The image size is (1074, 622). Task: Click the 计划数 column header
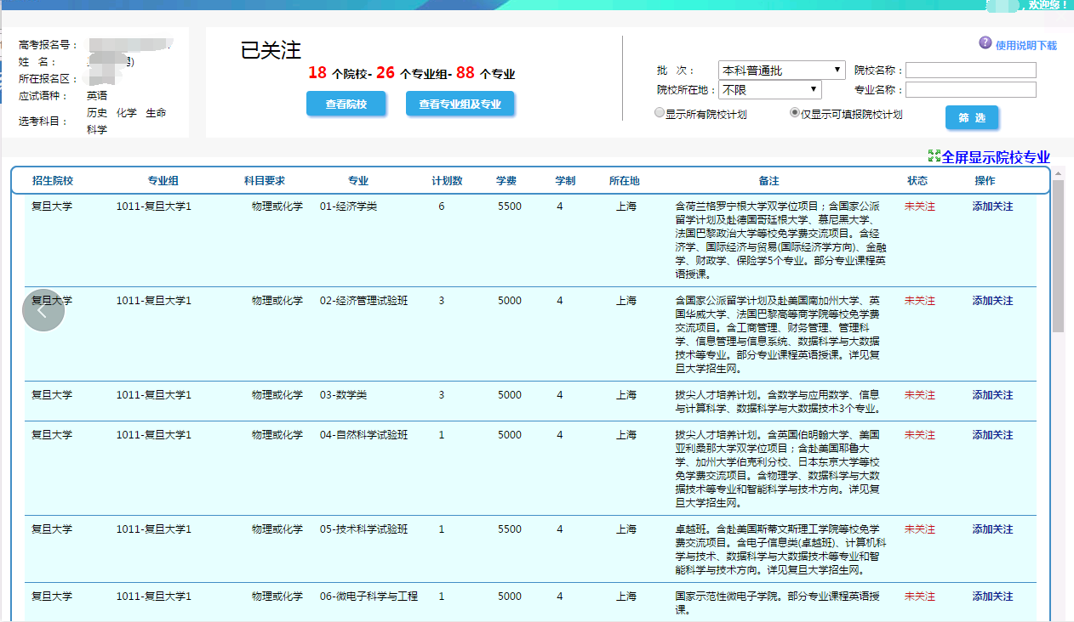(447, 181)
